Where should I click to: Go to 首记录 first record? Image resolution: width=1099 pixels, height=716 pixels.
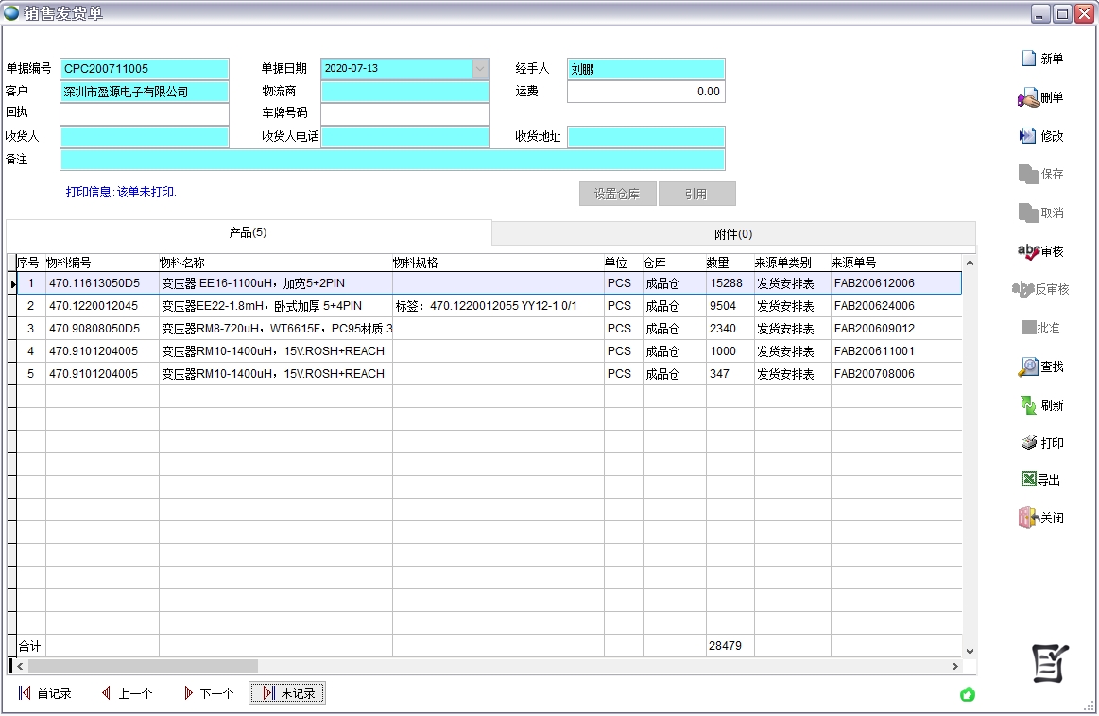click(x=44, y=693)
